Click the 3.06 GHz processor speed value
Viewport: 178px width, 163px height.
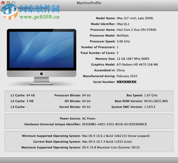(x=123, y=41)
